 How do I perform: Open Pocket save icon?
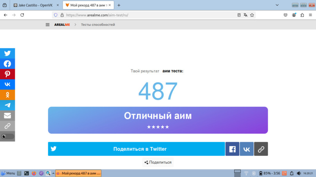coord(285,15)
